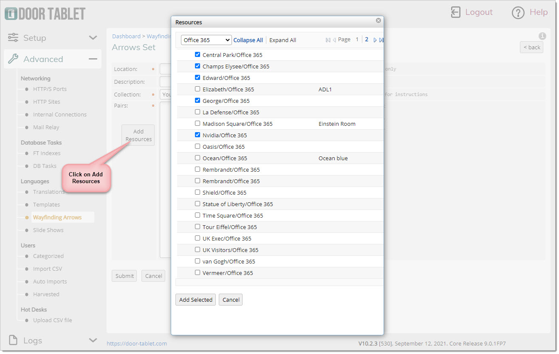This screenshot has height=354, width=559.
Task: Go to previous page using the pager arrow
Action: point(334,40)
